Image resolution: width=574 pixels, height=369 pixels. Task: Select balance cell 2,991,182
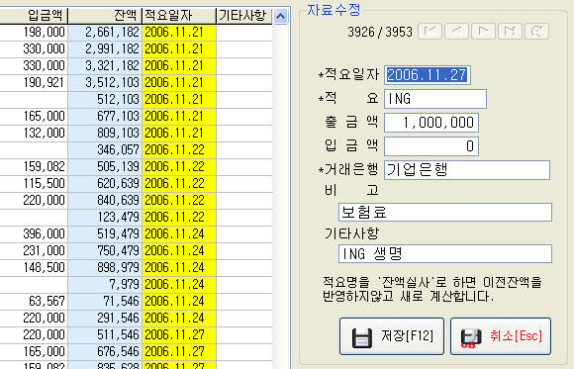105,49
